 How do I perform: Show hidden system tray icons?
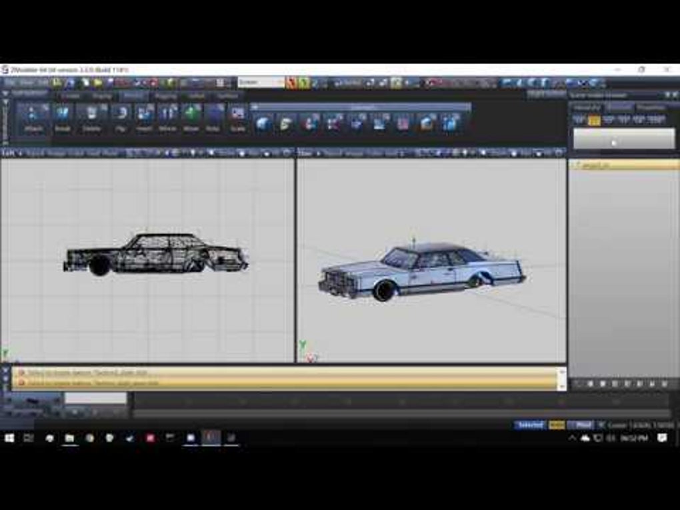point(572,438)
